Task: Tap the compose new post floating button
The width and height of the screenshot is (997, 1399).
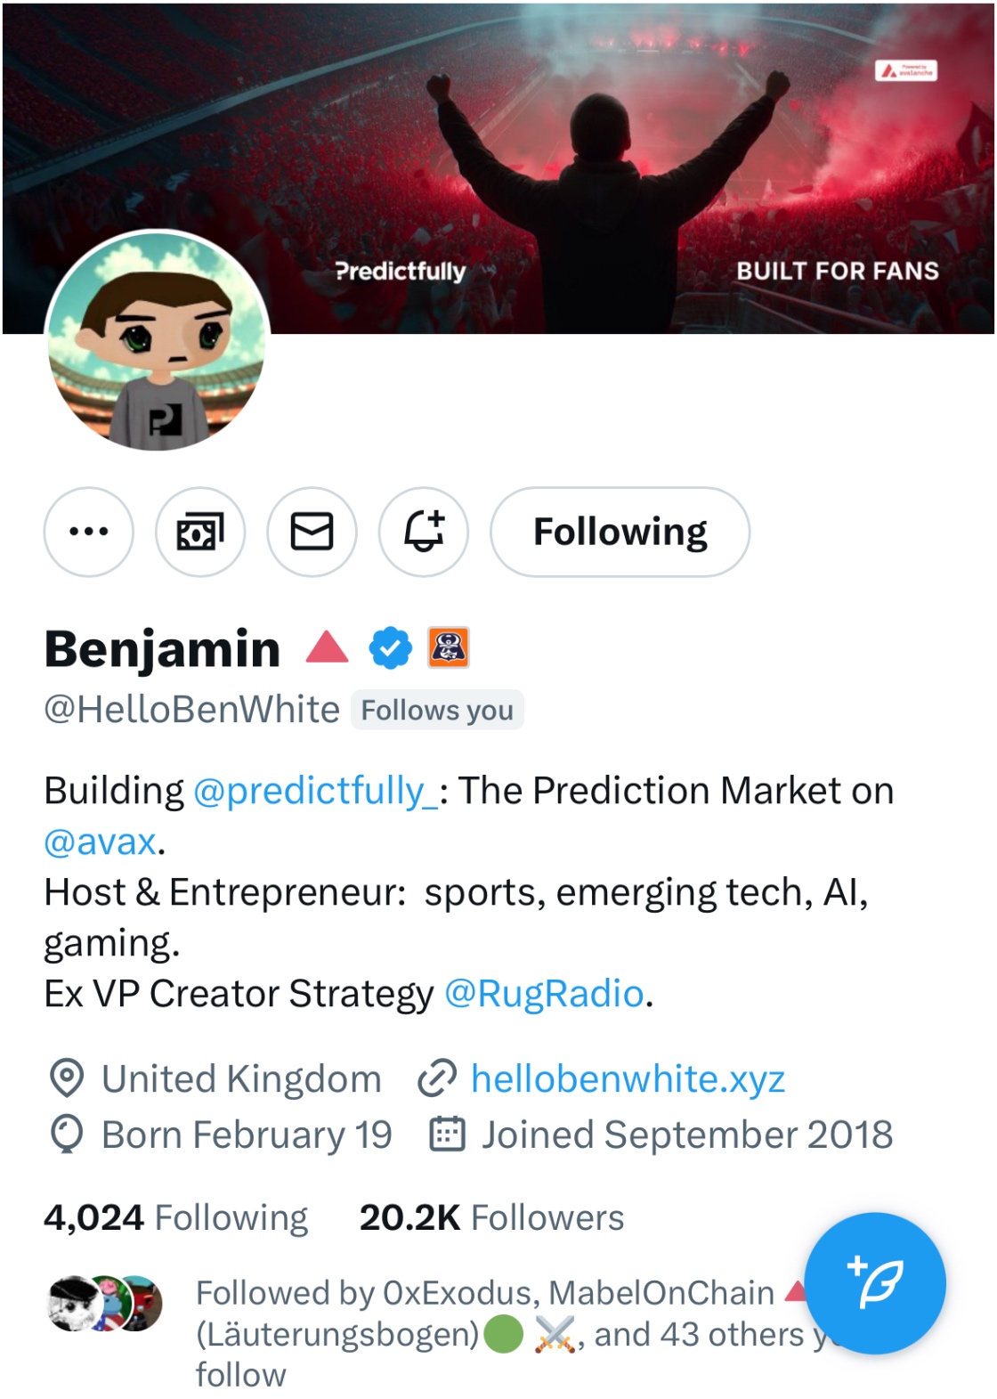Action: tap(875, 1283)
